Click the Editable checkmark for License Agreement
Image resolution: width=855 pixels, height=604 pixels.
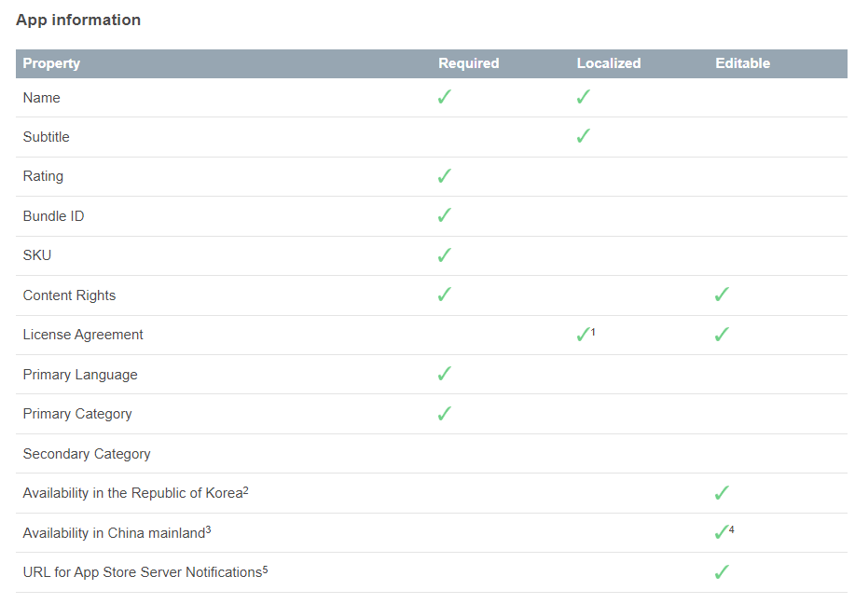coord(722,335)
